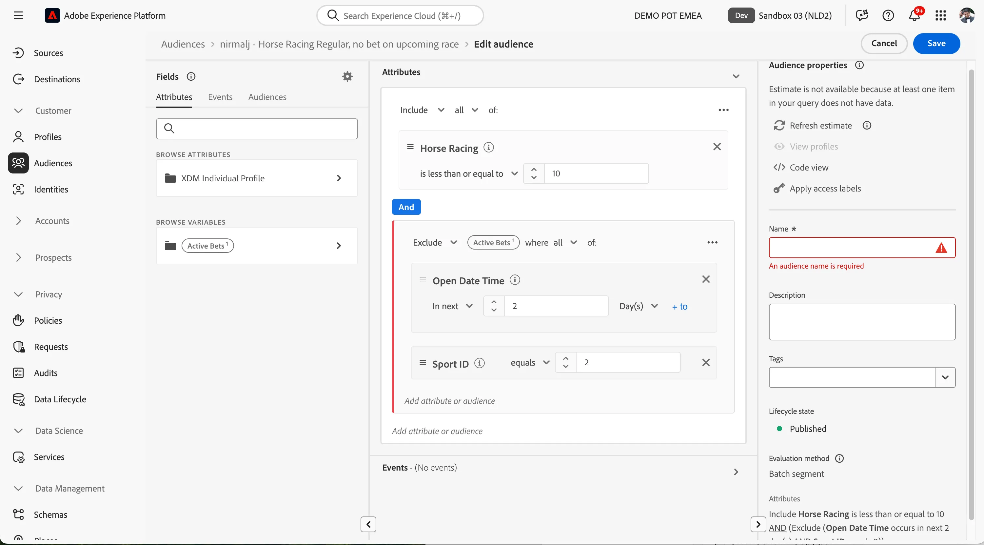984x545 pixels.
Task: Collapse the Attributes section chevron
Action: point(736,76)
